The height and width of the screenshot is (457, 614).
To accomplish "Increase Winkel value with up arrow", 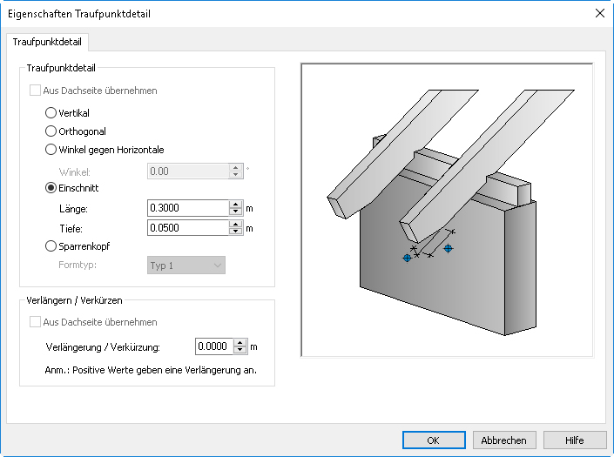I will click(236, 167).
